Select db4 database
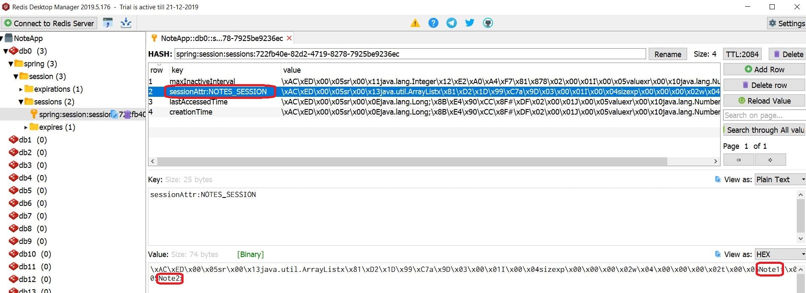806x293 pixels. pyautogui.click(x=28, y=178)
